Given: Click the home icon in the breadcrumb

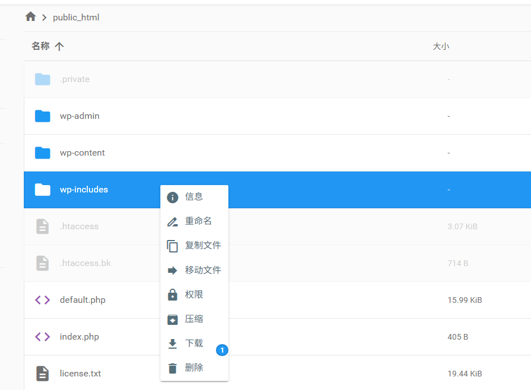Looking at the screenshot, I should click(x=30, y=16).
